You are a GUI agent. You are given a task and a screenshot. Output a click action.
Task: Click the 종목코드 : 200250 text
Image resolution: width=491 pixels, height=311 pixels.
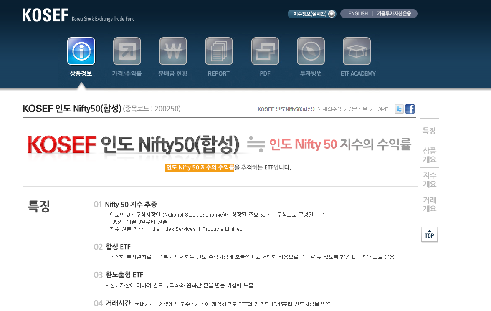coord(152,109)
